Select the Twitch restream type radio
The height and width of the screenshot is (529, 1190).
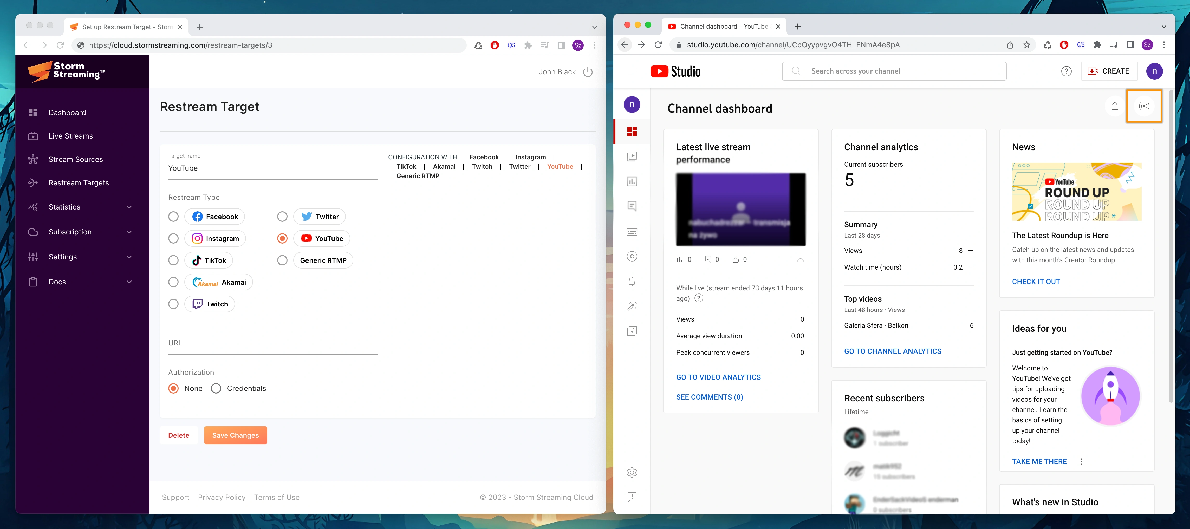(x=173, y=304)
